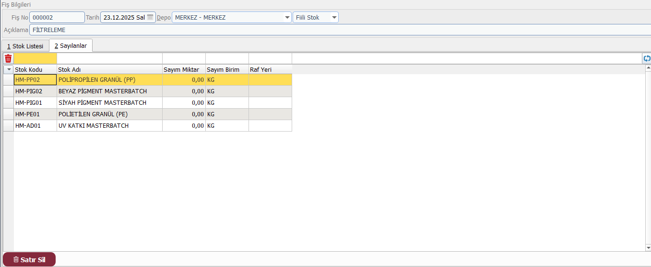
Task: Click the refresh icon at grid right
Action: [647, 58]
